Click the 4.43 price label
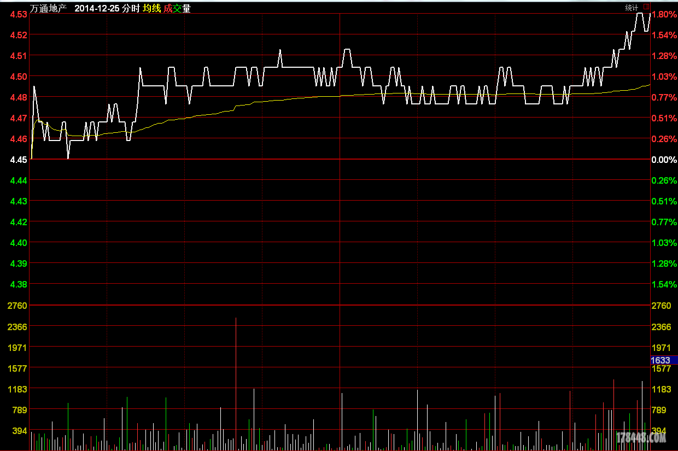Screen dimensions: 678x451 tap(19, 201)
